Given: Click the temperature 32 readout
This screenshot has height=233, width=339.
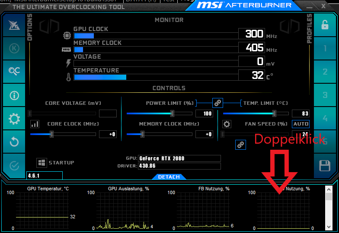Looking at the screenshot, I should click(x=252, y=75).
